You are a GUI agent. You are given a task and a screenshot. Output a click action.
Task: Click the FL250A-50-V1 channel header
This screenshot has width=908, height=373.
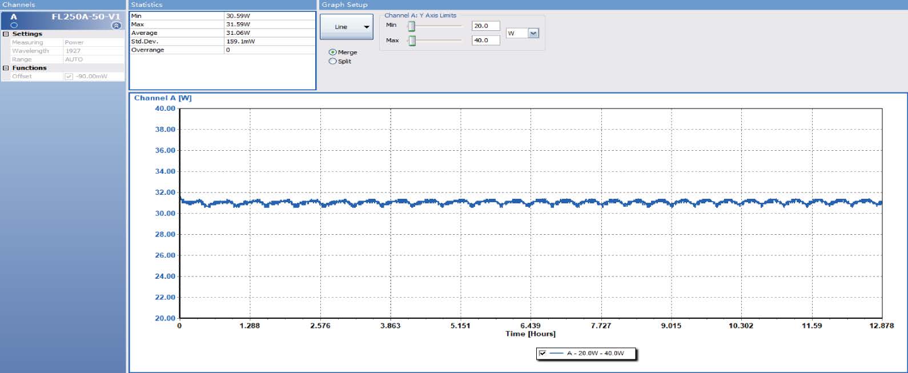pos(86,17)
